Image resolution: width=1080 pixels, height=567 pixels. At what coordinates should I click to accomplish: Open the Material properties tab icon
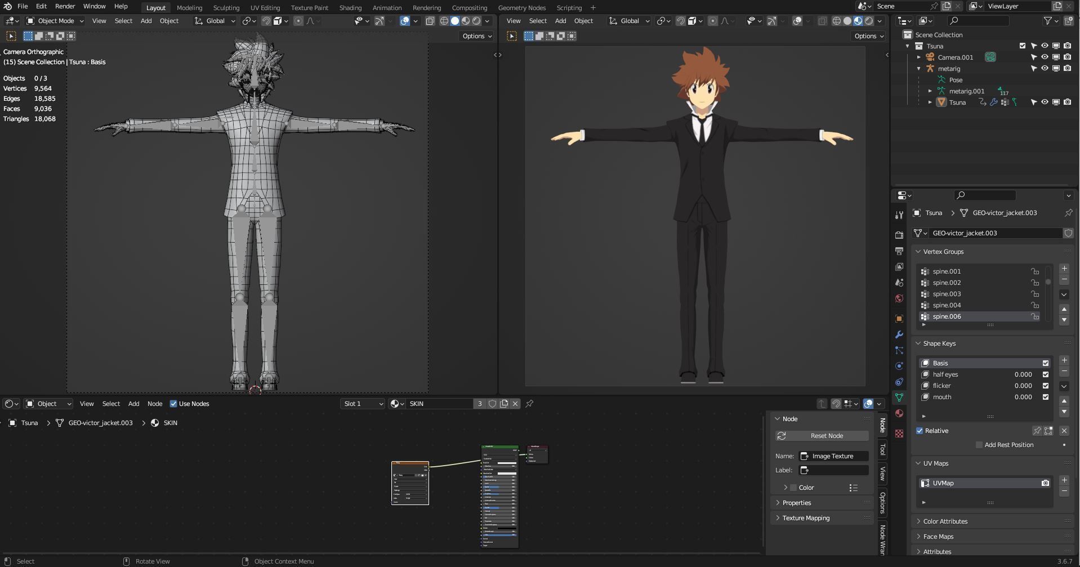899,413
